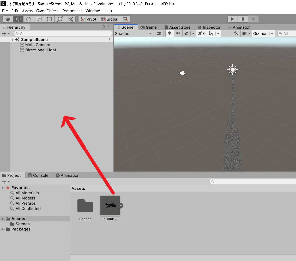The image size is (296, 261).
Task: Select All Prefabs favorite search
Action: click(x=23, y=203)
